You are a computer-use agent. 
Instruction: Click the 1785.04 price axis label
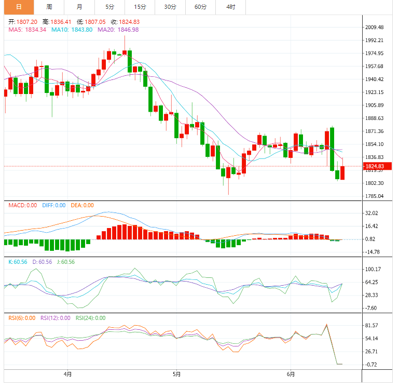[x=374, y=196]
